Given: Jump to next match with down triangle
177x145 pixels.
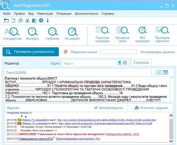Looking at the screenshot, I should click(22, 116).
